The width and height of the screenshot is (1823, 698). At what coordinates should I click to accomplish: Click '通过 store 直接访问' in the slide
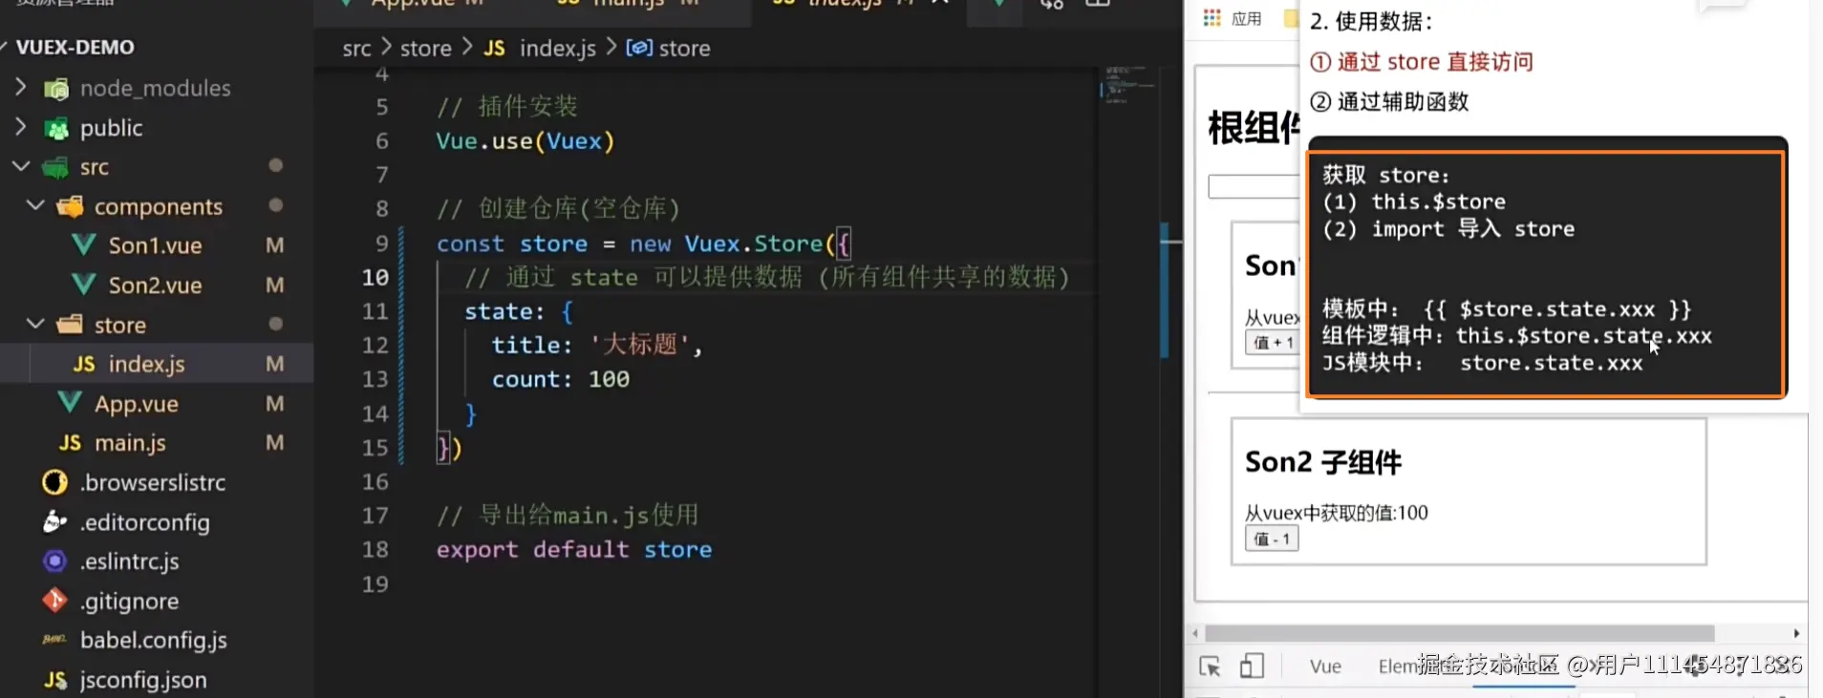[x=1435, y=62]
